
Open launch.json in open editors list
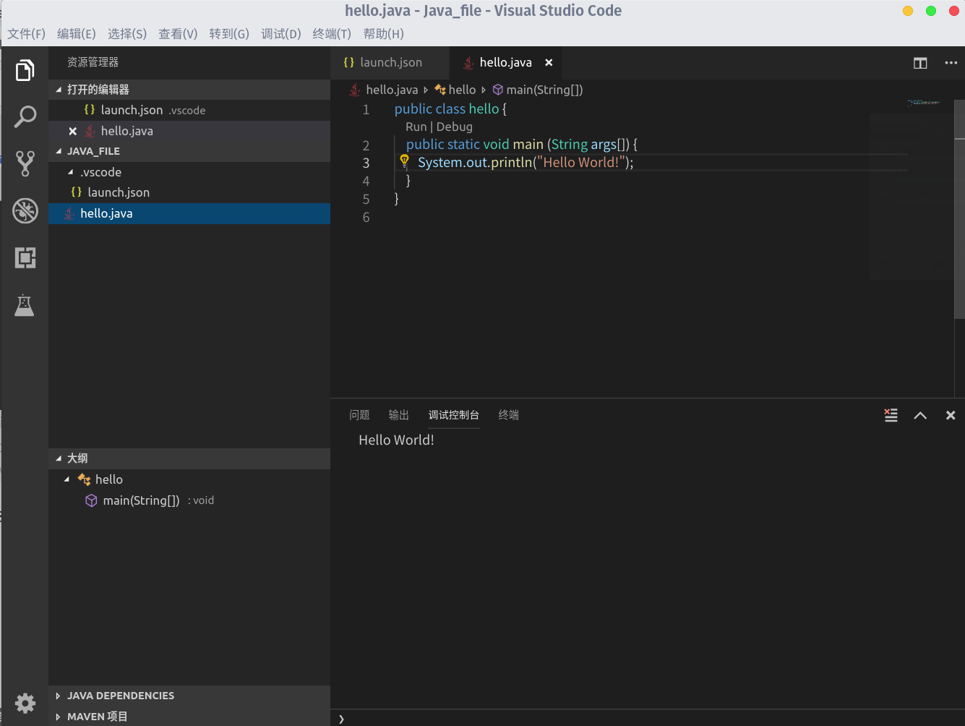(x=189, y=110)
